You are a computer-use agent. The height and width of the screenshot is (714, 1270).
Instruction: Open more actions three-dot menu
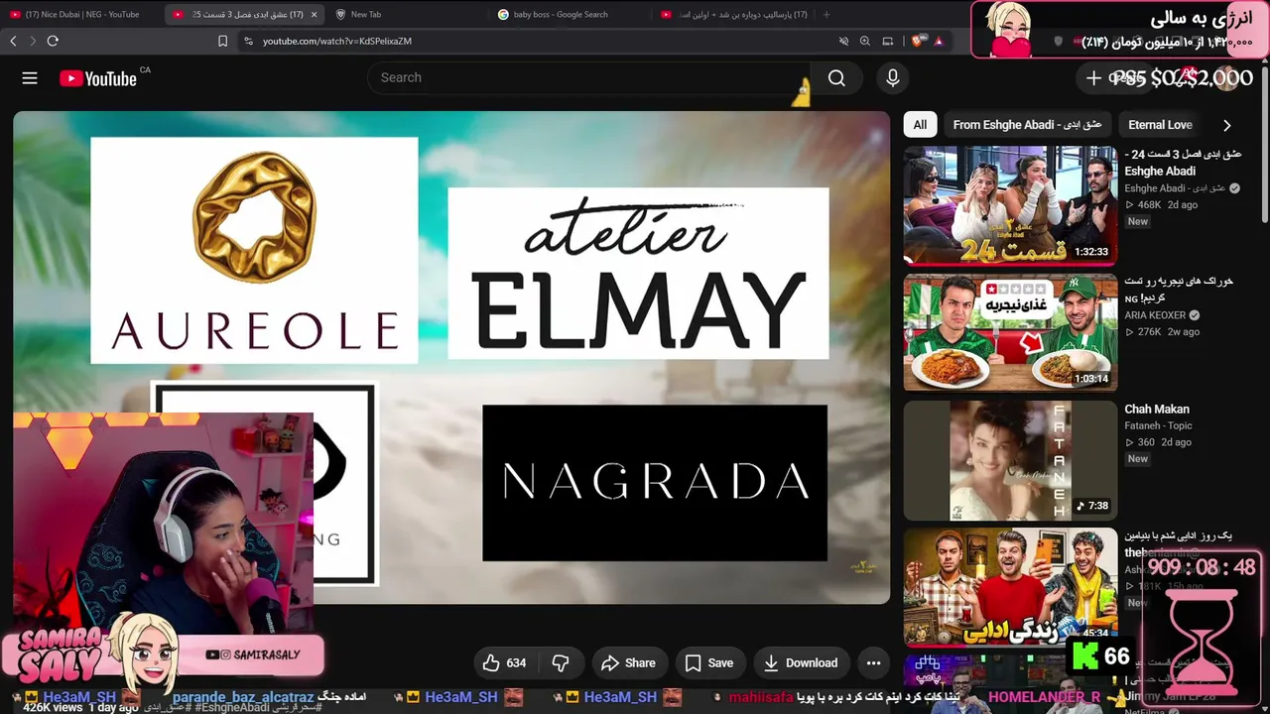[873, 663]
